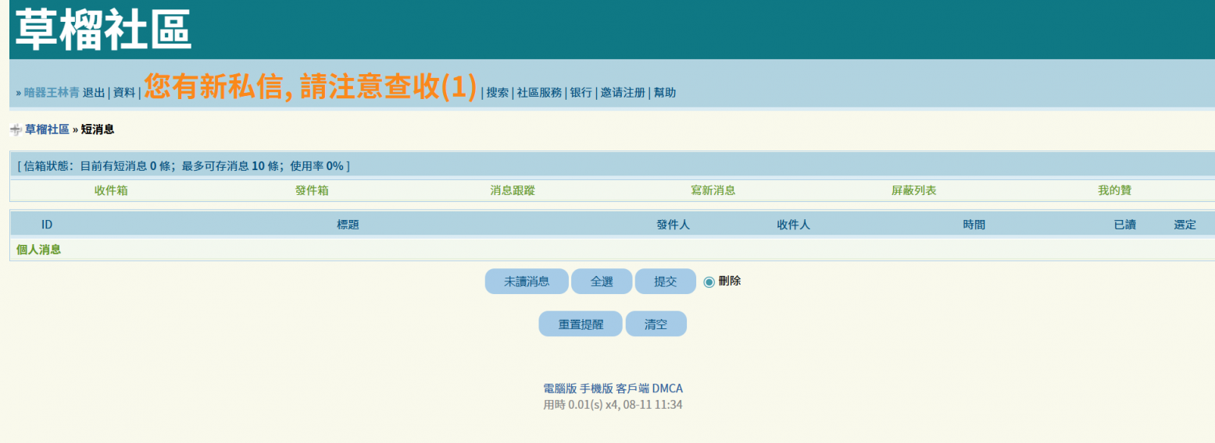Select the 刪除 radio button
This screenshot has height=443, width=1215.
coord(709,282)
